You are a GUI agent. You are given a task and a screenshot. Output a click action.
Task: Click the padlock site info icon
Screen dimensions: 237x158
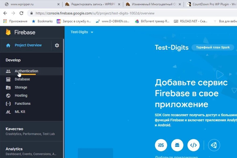coord(32,13)
